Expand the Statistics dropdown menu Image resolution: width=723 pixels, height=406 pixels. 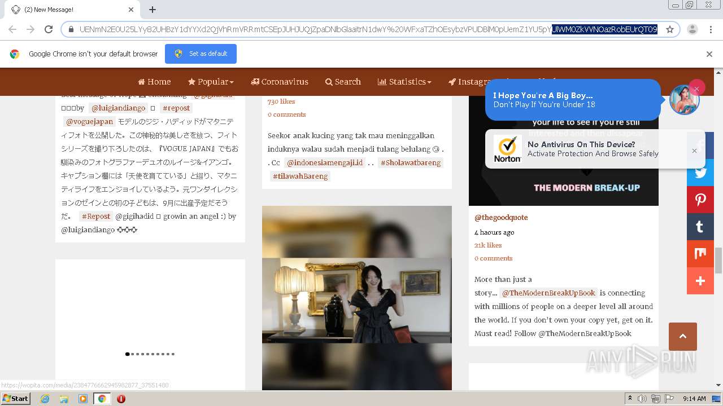(404, 82)
